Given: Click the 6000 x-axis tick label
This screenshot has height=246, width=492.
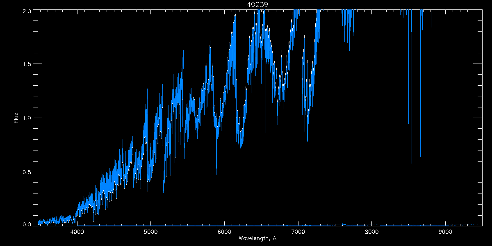Looking at the screenshot, I should (224, 231).
